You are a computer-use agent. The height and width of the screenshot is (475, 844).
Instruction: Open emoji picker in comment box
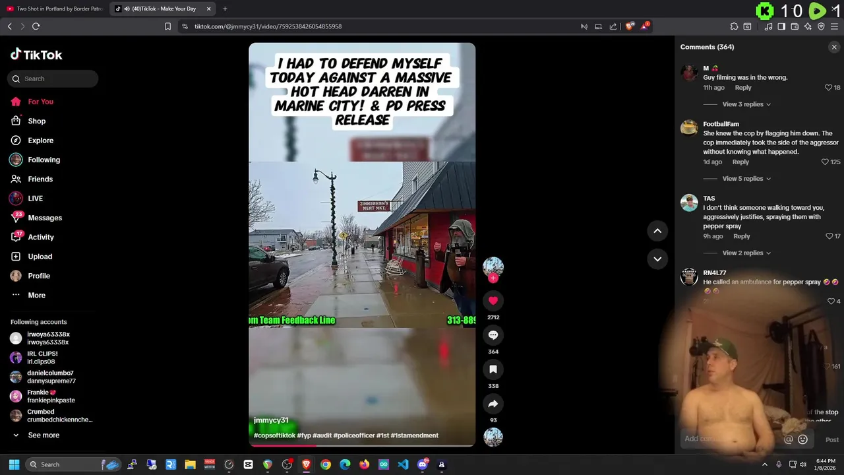click(x=802, y=439)
